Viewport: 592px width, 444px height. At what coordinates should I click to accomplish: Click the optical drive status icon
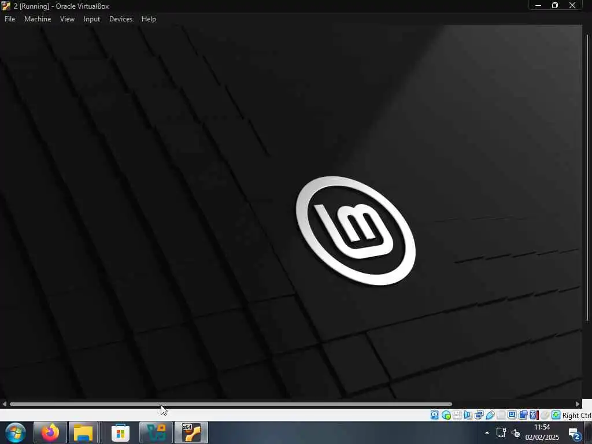point(446,415)
